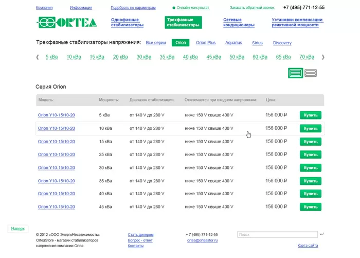Select the Orion series tab

click(181, 43)
